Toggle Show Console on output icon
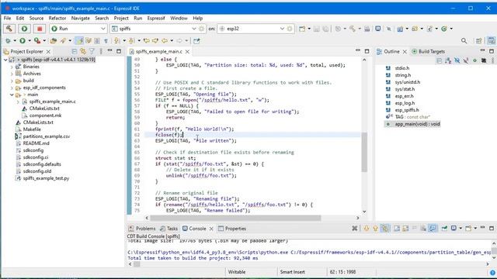 [x=433, y=228]
